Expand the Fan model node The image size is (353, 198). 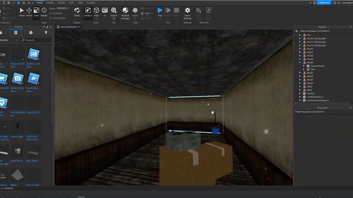point(300,35)
